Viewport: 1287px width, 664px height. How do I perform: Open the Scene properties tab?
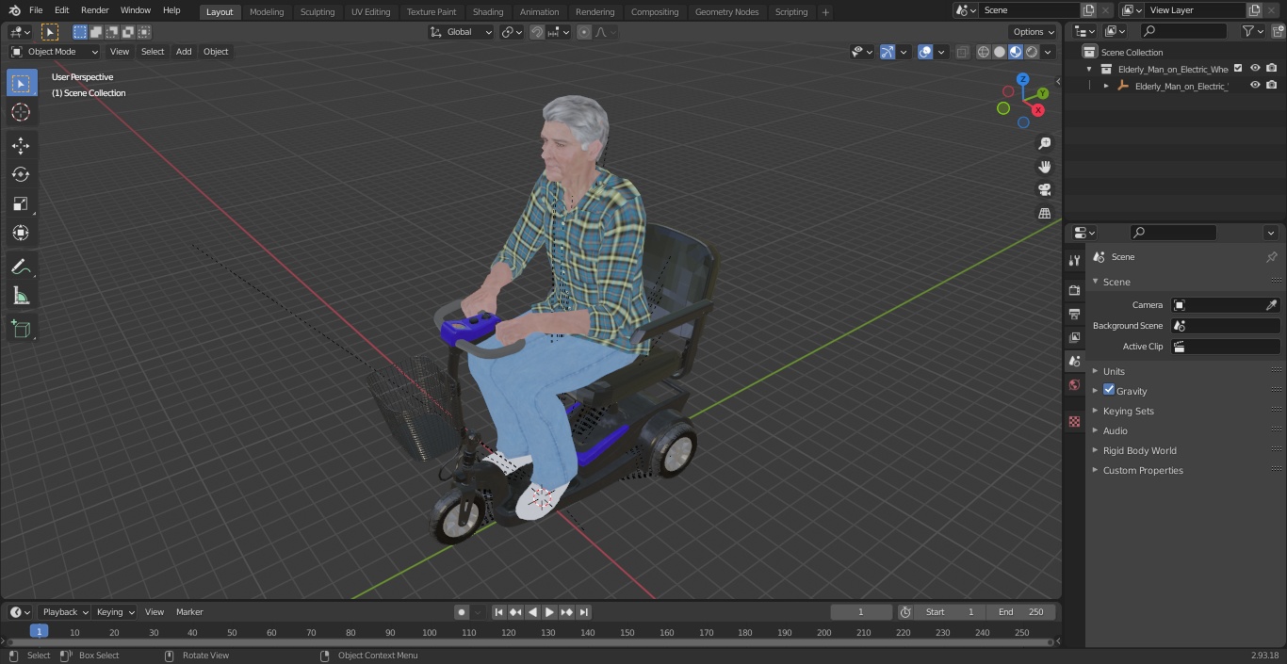point(1074,361)
